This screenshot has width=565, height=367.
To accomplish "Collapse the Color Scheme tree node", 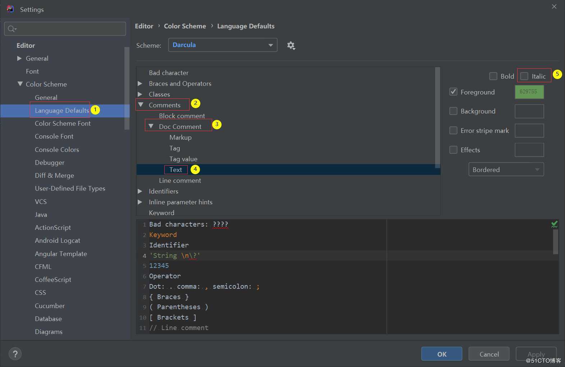I will [20, 84].
